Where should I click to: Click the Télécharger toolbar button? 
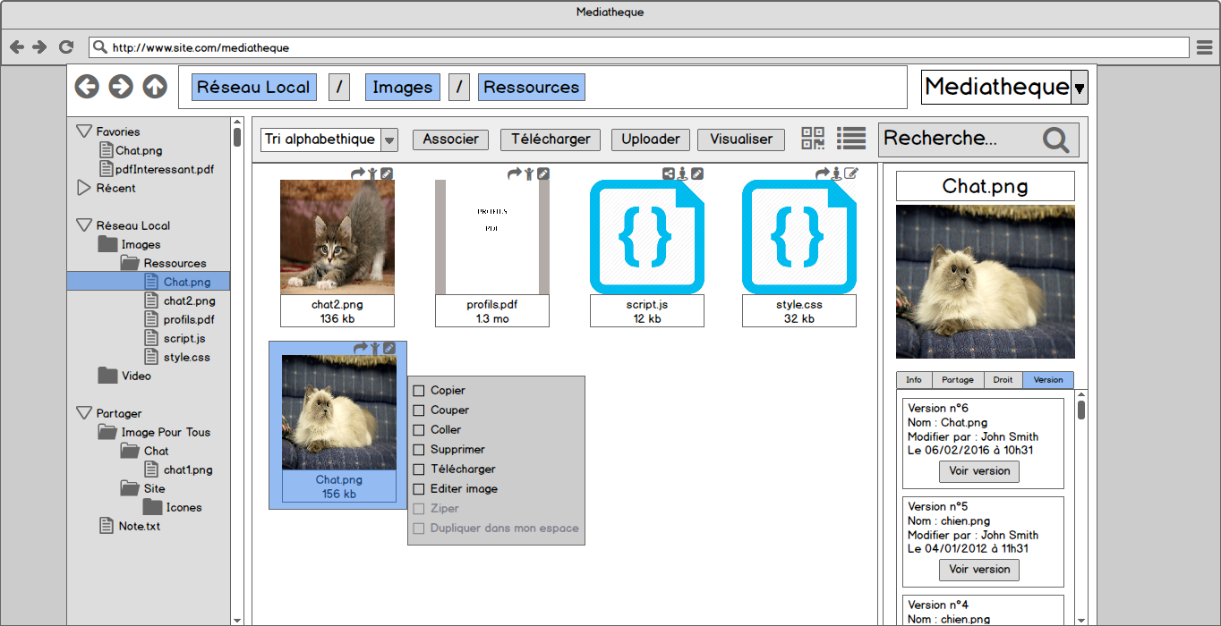[x=551, y=140]
